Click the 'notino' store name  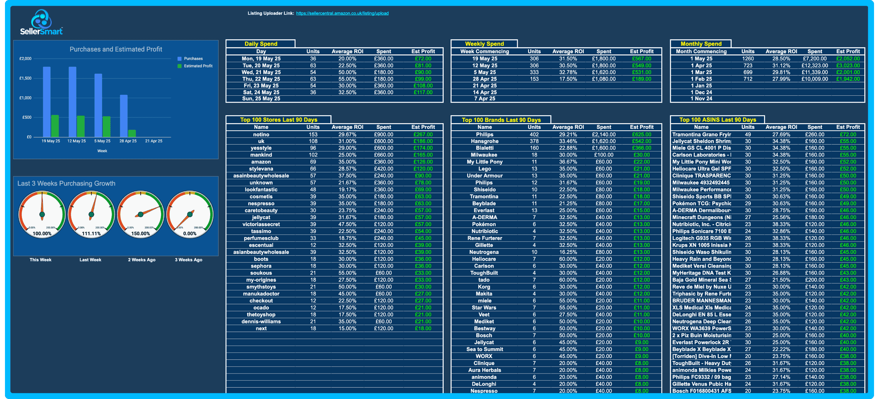point(261,135)
